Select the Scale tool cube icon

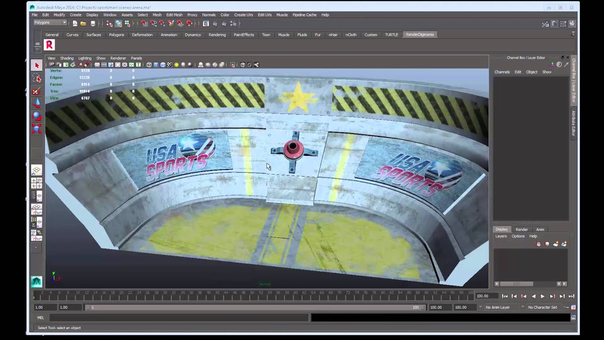tap(36, 128)
